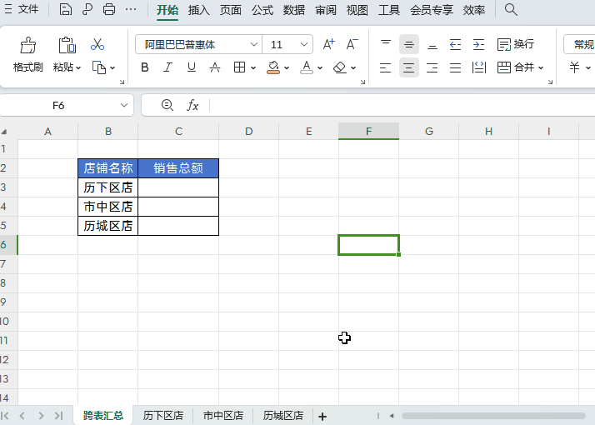Click the Borders grid icon
The image size is (595, 425).
click(x=239, y=67)
